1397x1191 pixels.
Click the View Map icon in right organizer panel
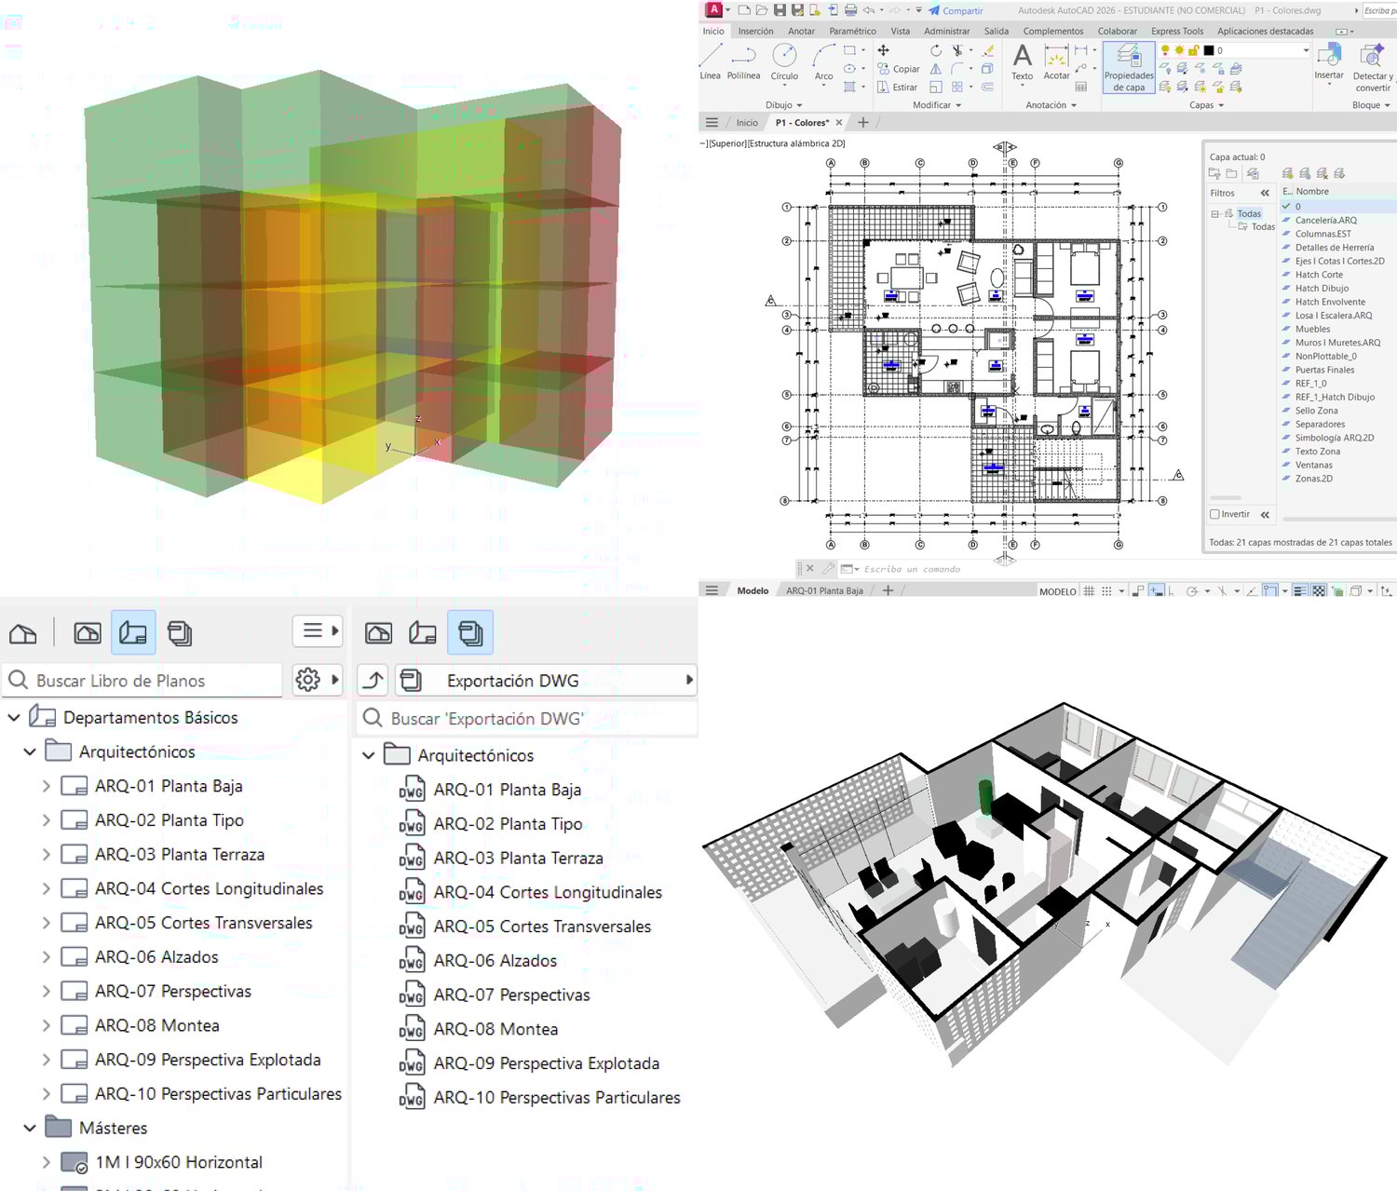[378, 634]
